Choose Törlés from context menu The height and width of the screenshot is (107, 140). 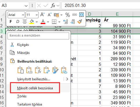38,96
